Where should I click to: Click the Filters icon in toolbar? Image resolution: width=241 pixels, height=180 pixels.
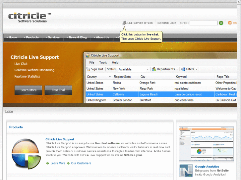[x=183, y=69]
